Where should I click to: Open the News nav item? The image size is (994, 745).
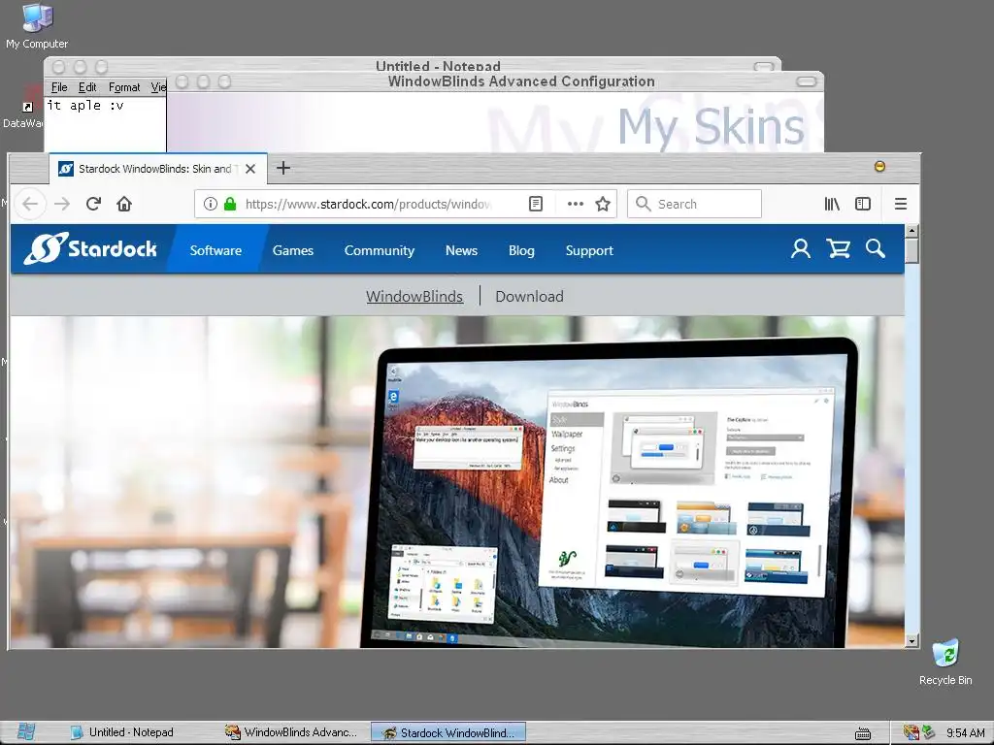coord(461,250)
